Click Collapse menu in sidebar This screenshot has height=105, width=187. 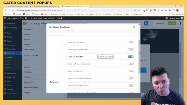point(12,93)
